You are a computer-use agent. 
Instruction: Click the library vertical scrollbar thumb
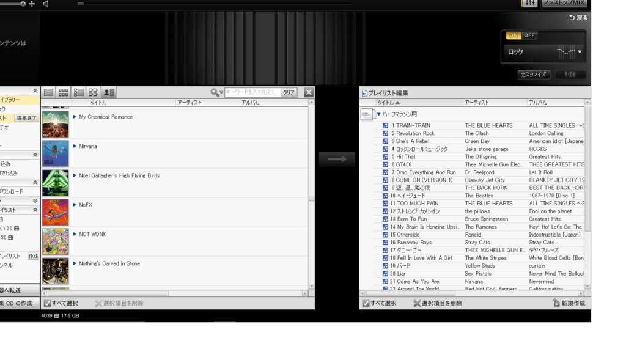pyautogui.click(x=311, y=199)
